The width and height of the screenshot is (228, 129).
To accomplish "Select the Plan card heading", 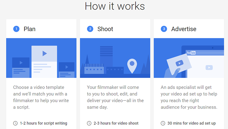I will pos(29,29).
